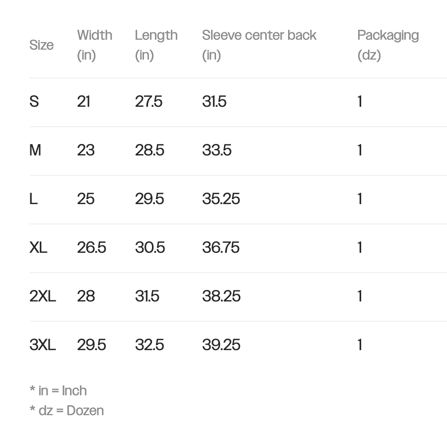Click the sleeve value 38.25

[x=221, y=296]
